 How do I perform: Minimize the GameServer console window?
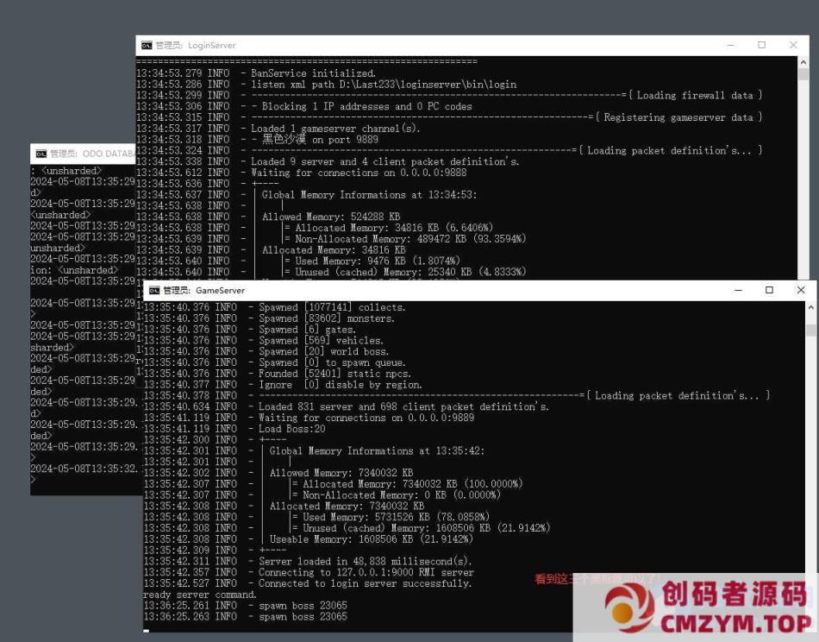739,290
